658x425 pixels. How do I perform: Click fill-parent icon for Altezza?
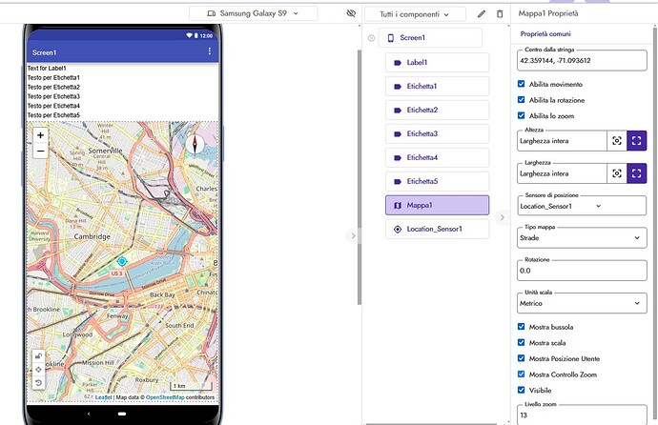637,141
